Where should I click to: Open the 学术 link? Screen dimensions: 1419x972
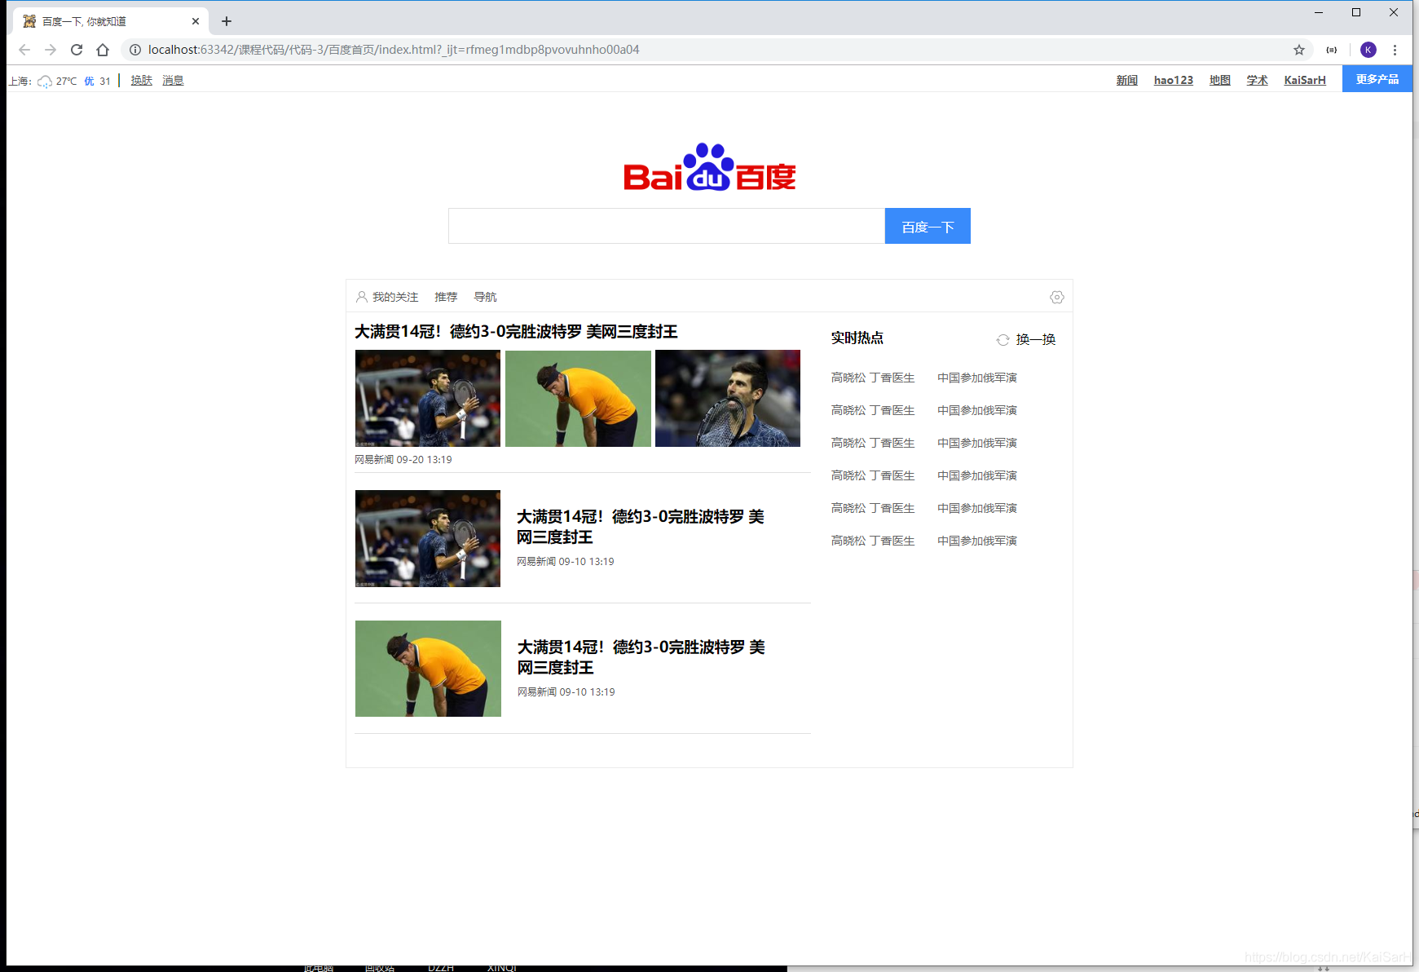1258,80
